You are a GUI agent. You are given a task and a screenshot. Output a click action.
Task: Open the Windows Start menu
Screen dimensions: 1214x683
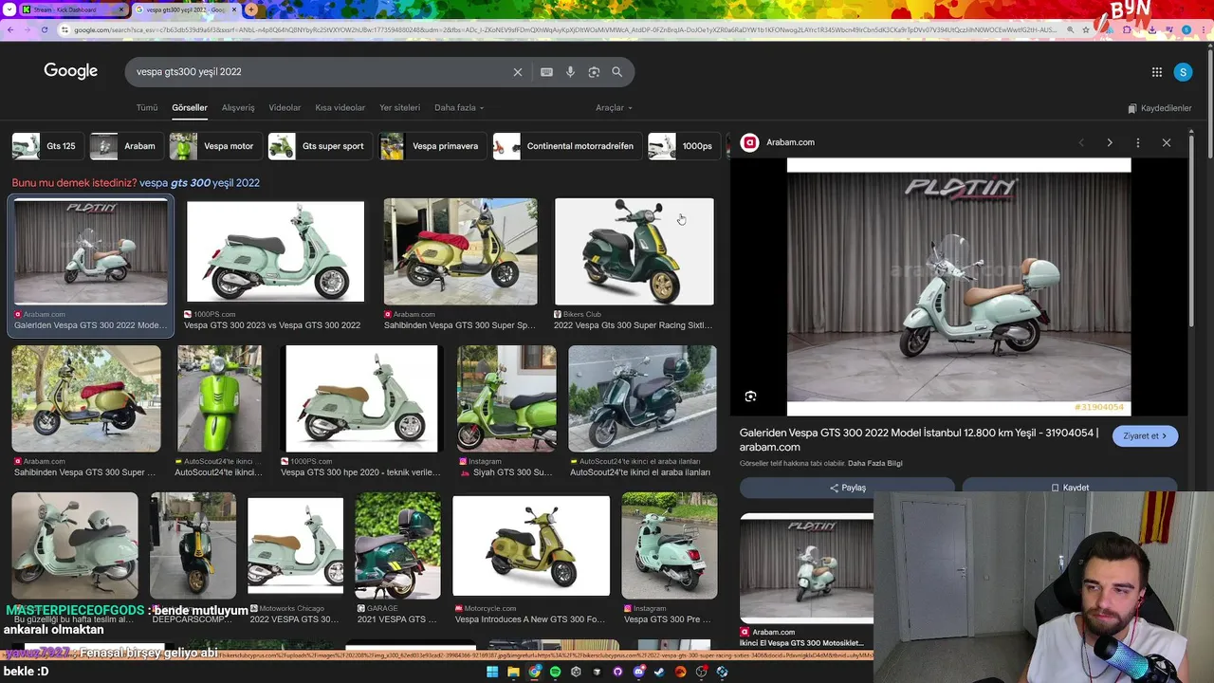(x=492, y=672)
